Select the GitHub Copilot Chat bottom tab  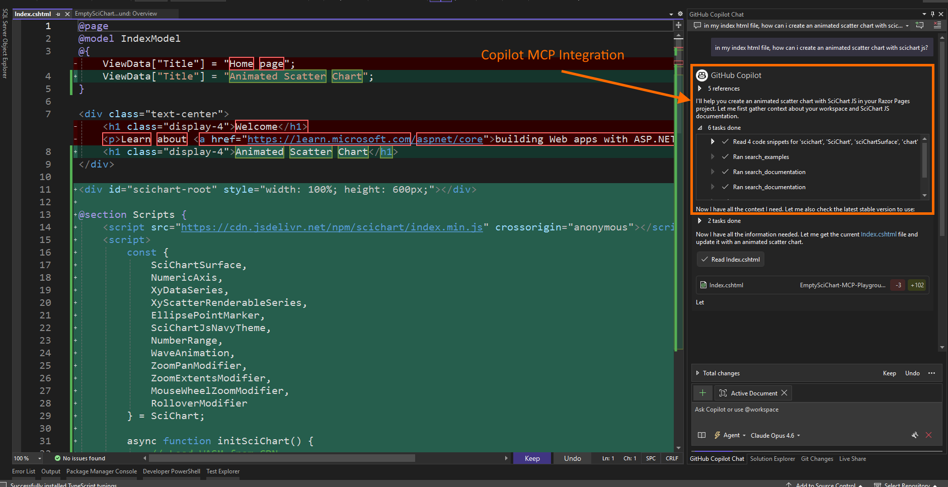(717, 459)
